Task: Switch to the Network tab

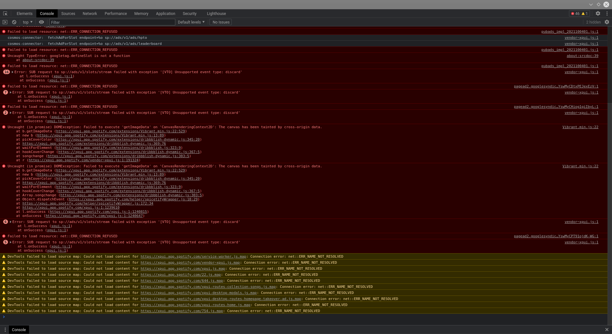Action: (x=90, y=13)
